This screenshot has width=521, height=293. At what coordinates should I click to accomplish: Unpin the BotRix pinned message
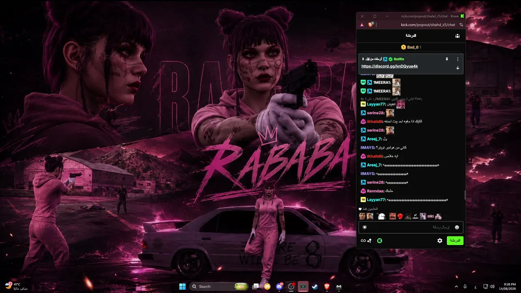[447, 59]
